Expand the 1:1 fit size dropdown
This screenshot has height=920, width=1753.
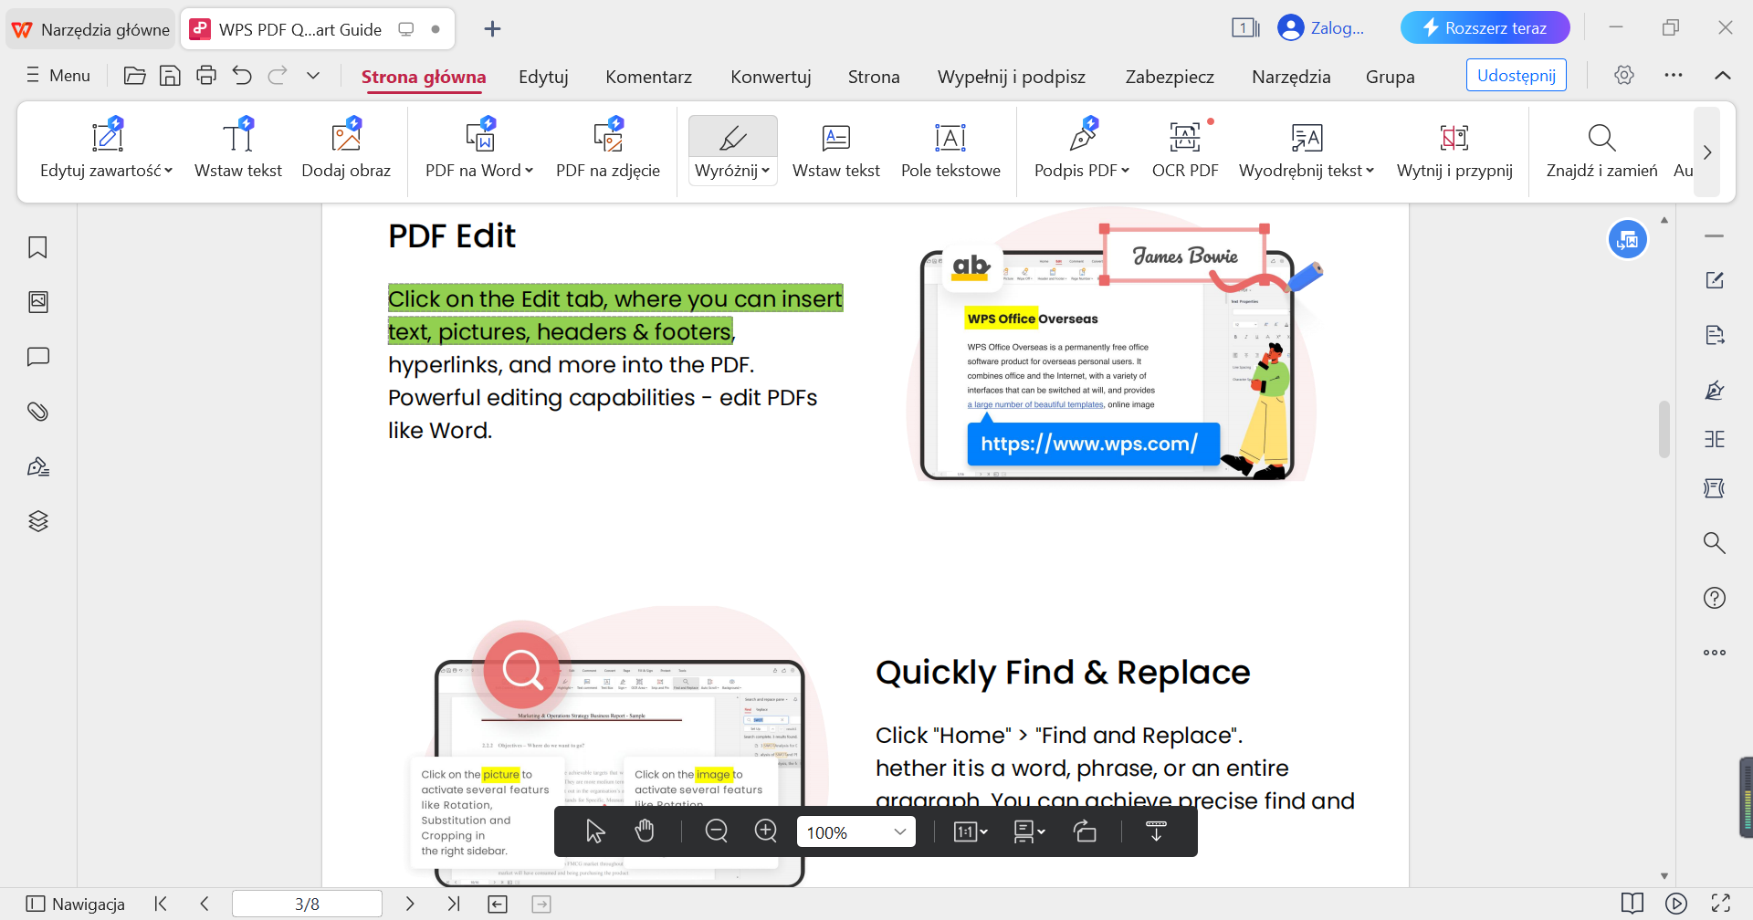pyautogui.click(x=983, y=831)
